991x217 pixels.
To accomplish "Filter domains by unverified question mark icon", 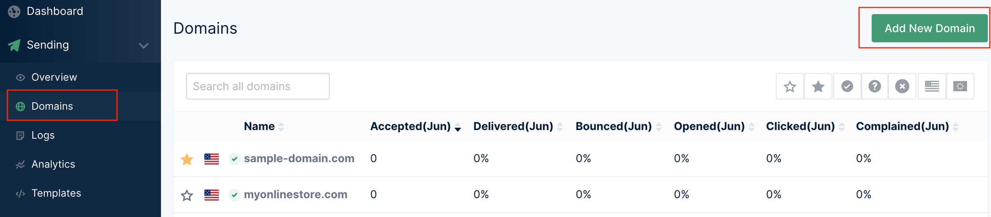I will (875, 86).
